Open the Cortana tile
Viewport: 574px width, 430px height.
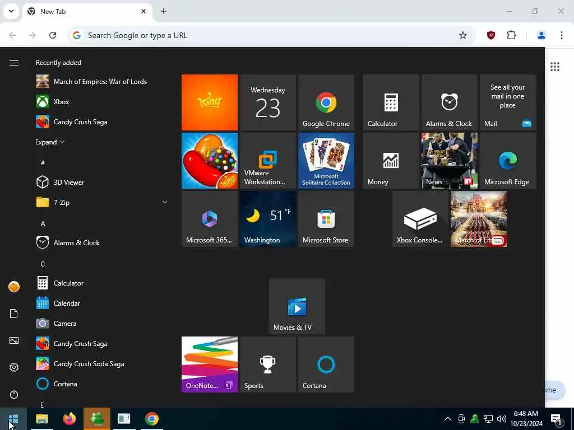coord(326,364)
